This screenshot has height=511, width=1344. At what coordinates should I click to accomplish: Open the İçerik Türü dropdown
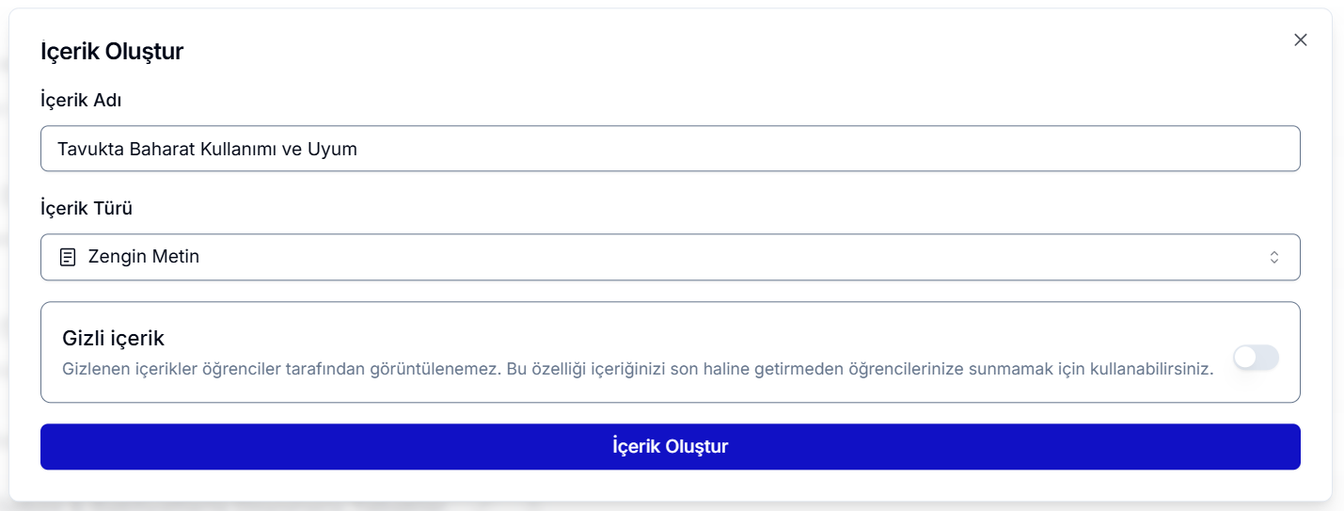pos(670,257)
